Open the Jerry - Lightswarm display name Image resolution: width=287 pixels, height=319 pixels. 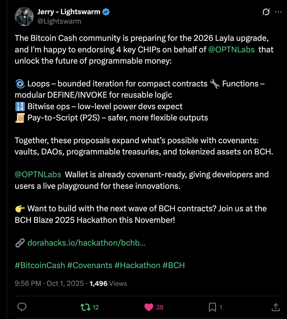69,12
